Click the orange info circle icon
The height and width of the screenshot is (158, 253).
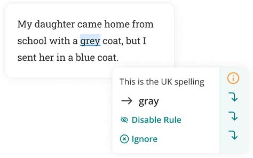click(x=233, y=78)
